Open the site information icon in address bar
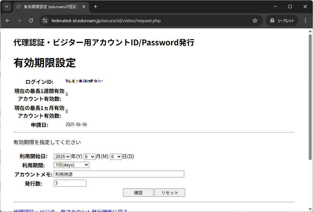 pos(45,21)
